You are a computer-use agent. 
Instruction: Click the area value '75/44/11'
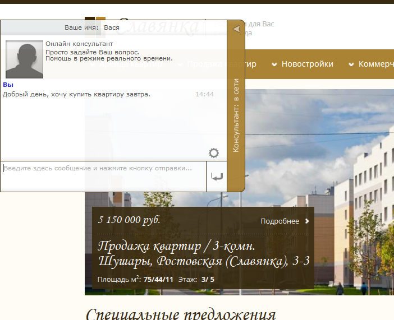point(158,279)
